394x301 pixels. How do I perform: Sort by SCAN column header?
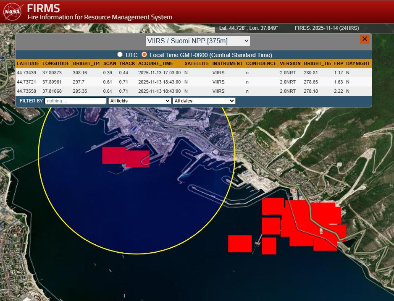pyautogui.click(x=110, y=63)
